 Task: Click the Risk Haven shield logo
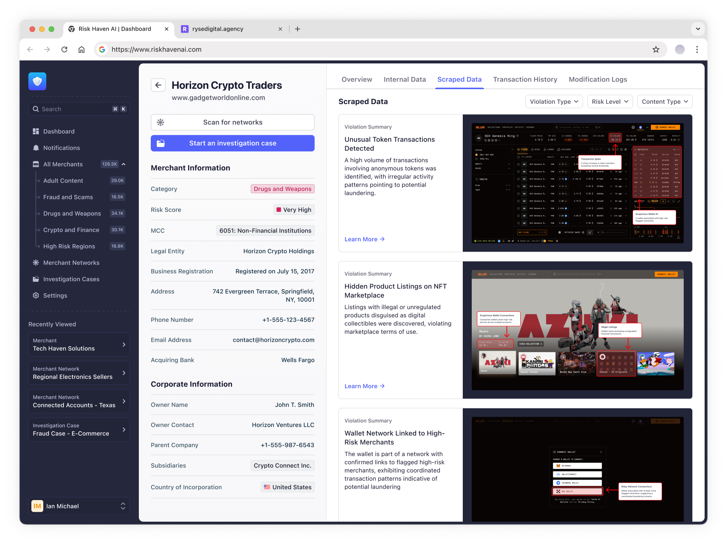pos(37,81)
